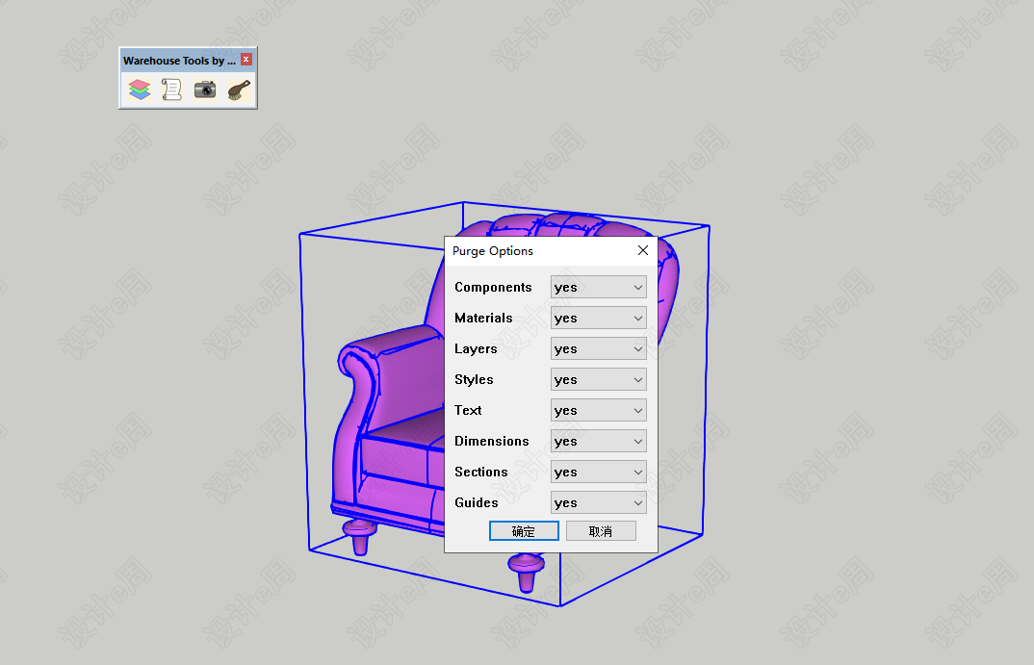Open the Layers option dropdown
Screen dimensions: 1034x665
(598, 348)
